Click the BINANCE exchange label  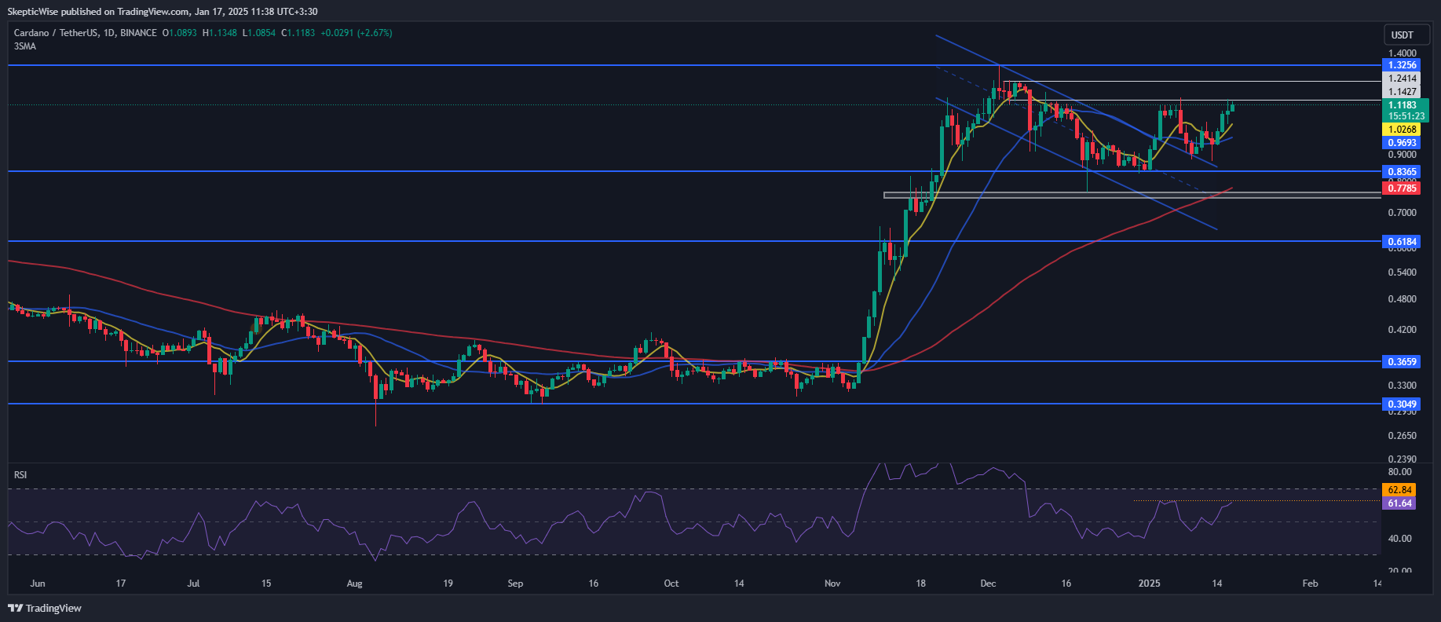click(139, 33)
